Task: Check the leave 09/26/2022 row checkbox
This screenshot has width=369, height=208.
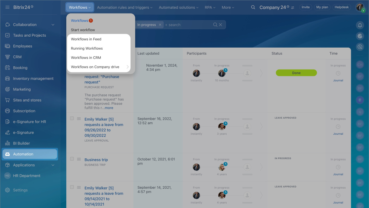Action: [72, 118]
